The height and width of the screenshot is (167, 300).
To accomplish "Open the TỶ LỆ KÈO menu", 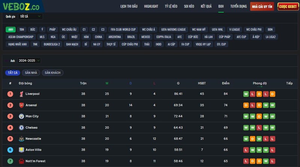I will (171, 6).
